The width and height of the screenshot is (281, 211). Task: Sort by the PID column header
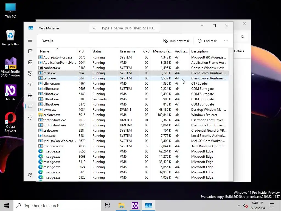84,51
